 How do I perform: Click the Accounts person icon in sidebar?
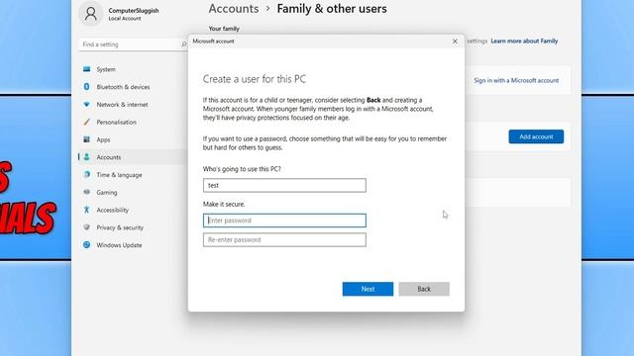coord(86,157)
